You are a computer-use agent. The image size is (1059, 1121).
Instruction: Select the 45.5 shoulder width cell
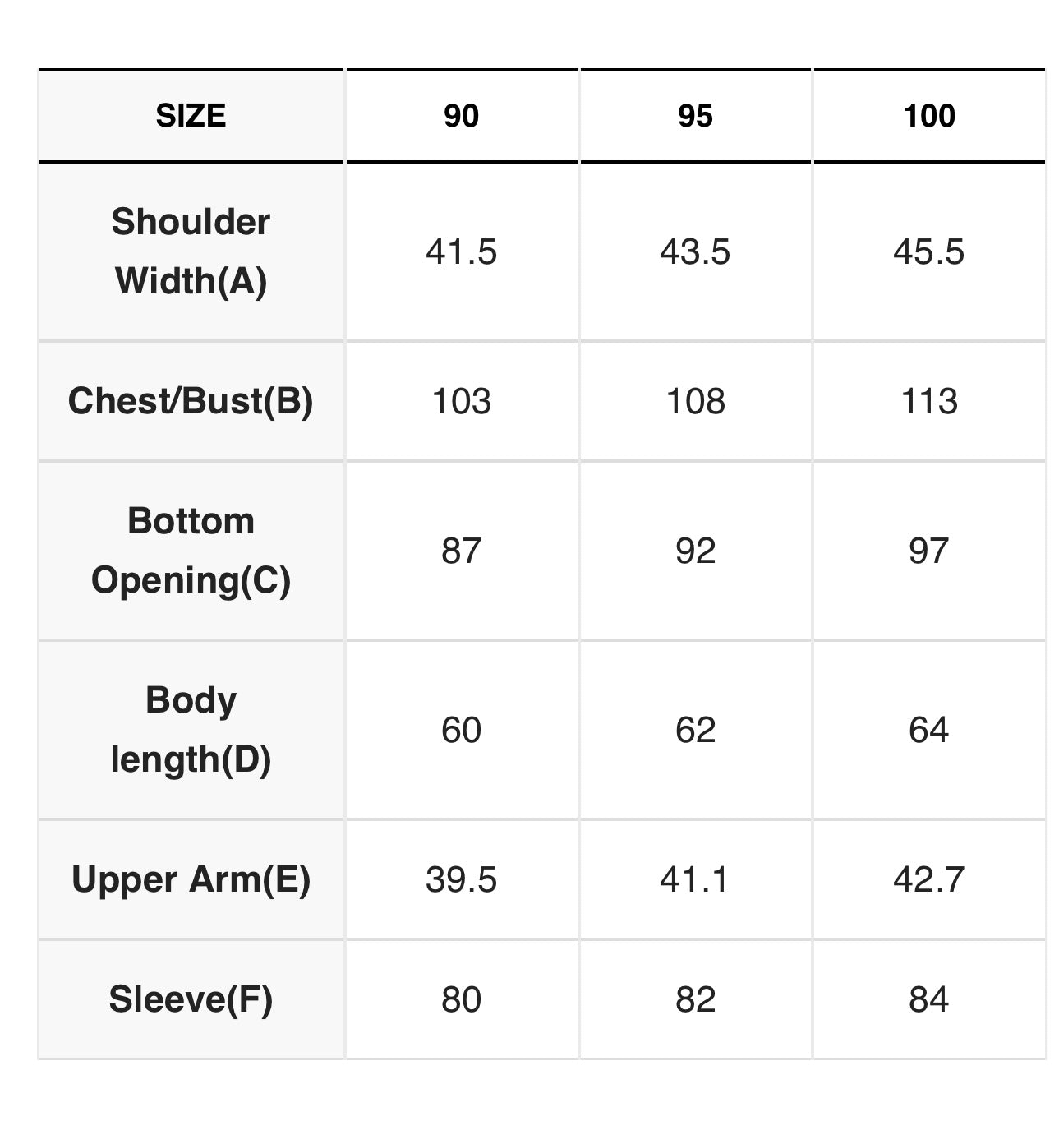pyautogui.click(x=929, y=251)
